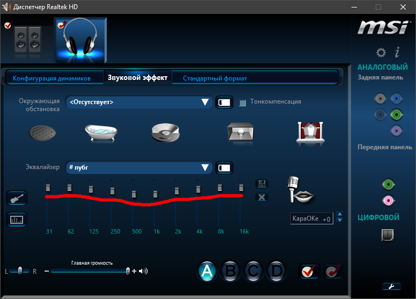This screenshot has width=416, height=299.
Task: Click the MSI logo
Action: coord(383,27)
